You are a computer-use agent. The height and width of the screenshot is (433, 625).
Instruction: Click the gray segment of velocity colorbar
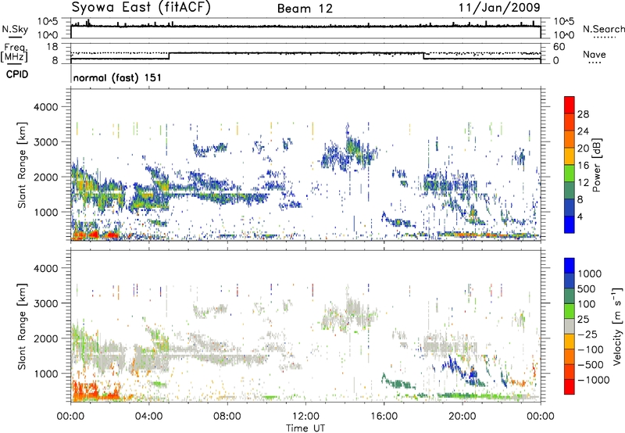tap(570, 326)
